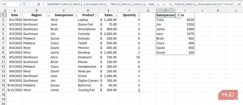Select the $50.00 sales cell
Viewport: 243px width, 105px height.
click(x=108, y=85)
